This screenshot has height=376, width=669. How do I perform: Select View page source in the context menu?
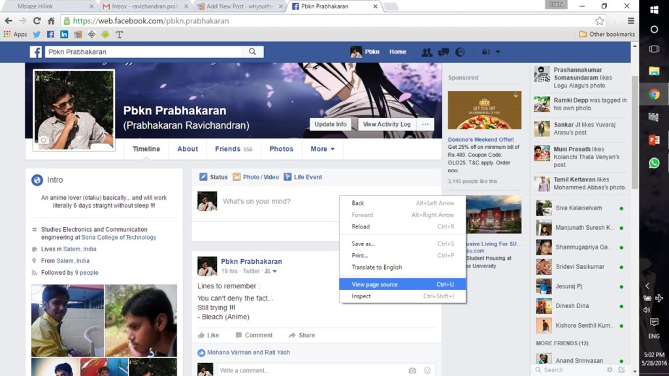375,285
